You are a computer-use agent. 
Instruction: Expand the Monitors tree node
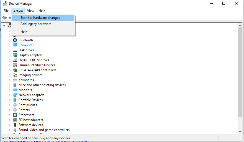(9, 90)
